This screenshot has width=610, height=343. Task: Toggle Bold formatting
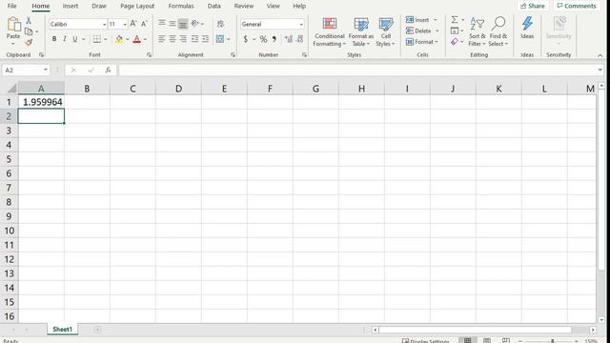point(54,39)
